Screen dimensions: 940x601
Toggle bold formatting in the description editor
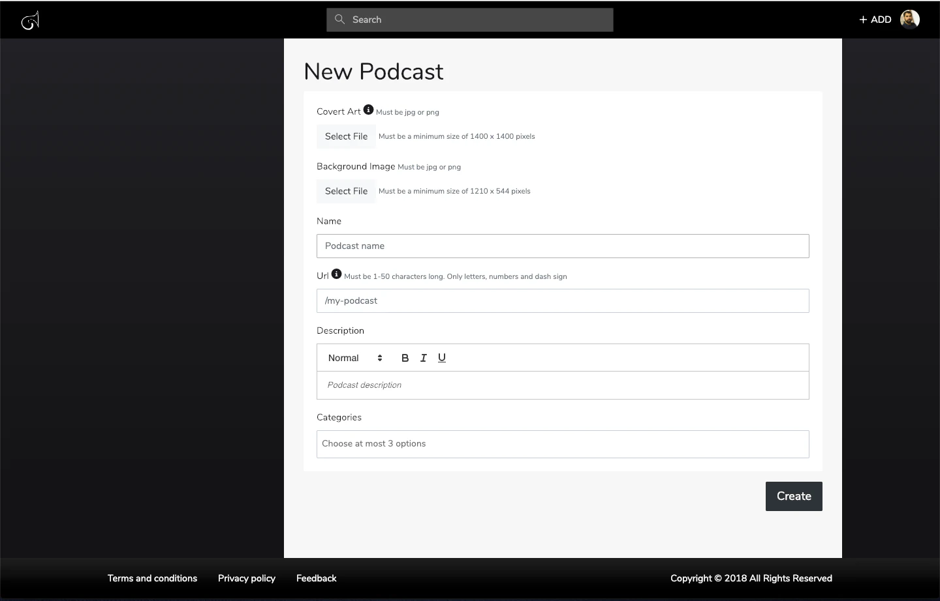pos(405,358)
